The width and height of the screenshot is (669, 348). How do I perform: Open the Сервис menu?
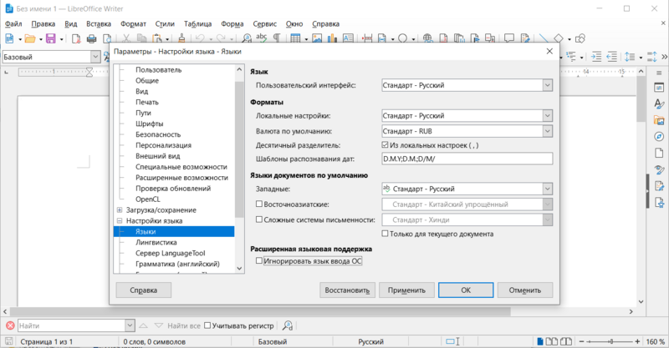264,24
